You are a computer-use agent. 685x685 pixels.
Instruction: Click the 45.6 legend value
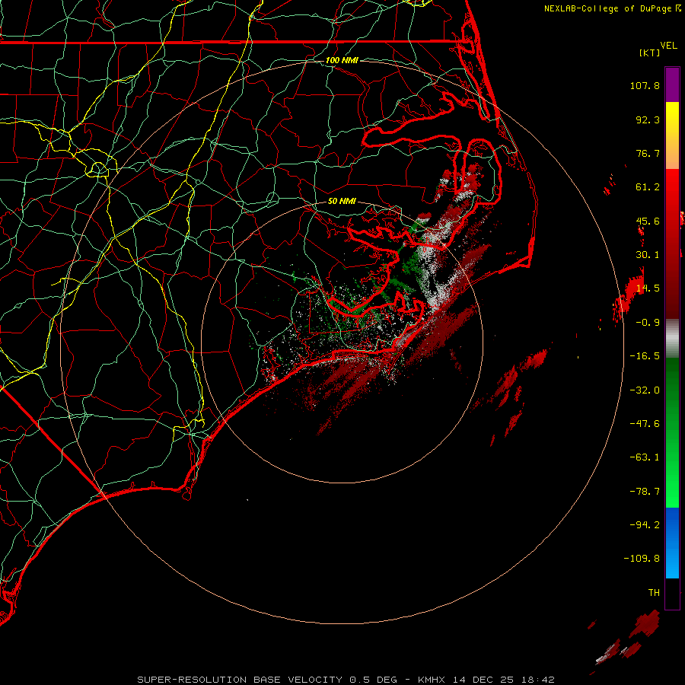coord(648,221)
